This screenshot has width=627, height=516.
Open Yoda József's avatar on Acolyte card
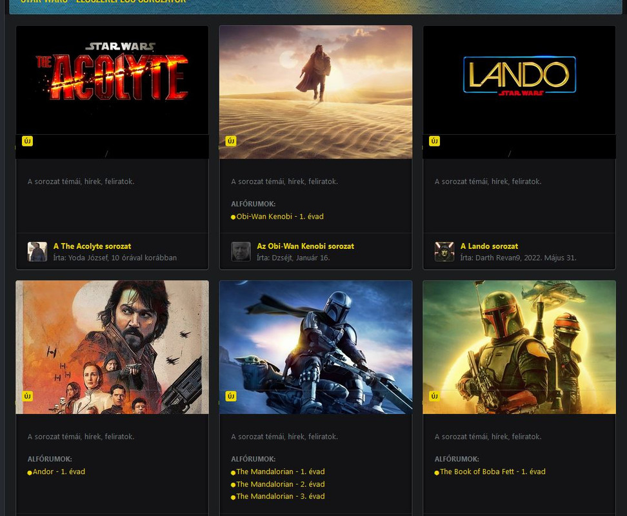[x=37, y=252]
